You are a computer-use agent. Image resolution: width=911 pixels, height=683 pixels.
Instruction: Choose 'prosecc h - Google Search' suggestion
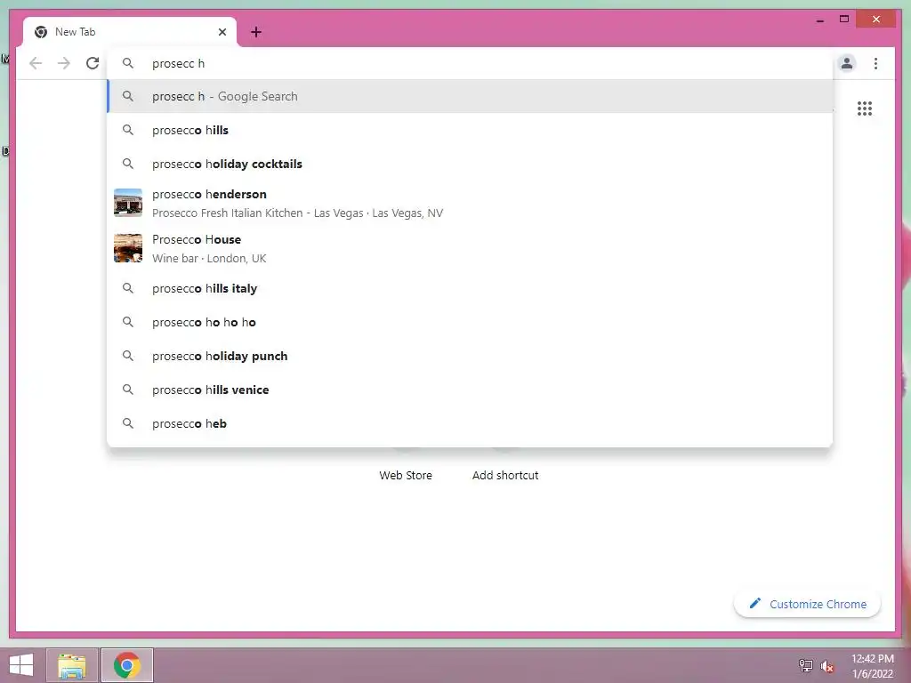coord(470,96)
